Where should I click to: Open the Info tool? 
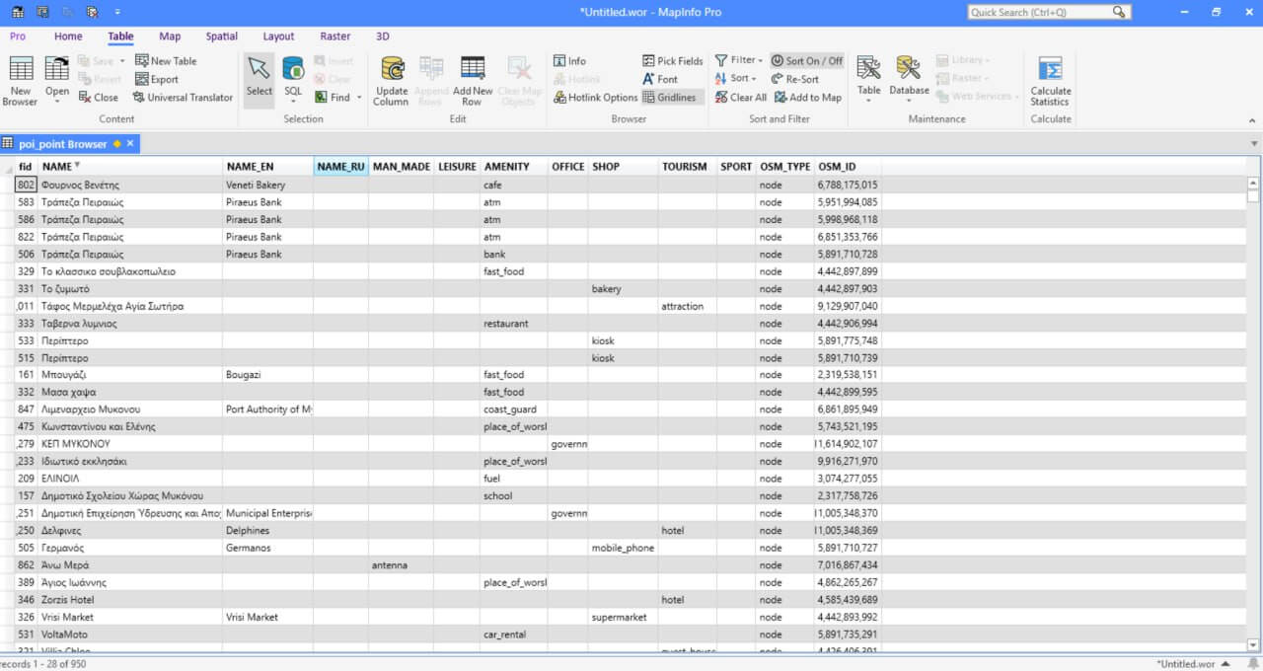click(569, 61)
